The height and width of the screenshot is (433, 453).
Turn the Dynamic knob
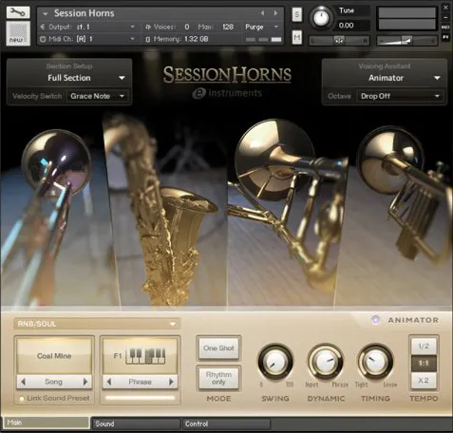coord(326,362)
